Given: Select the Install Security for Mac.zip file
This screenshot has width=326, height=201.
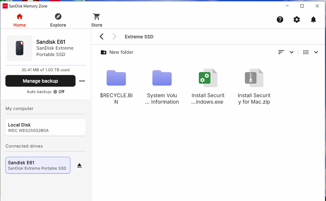Looking at the screenshot, I should [254, 87].
